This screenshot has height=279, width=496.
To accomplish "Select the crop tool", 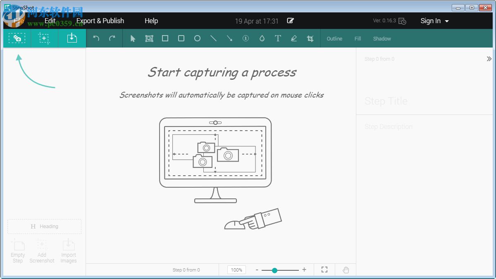I will 310,38.
